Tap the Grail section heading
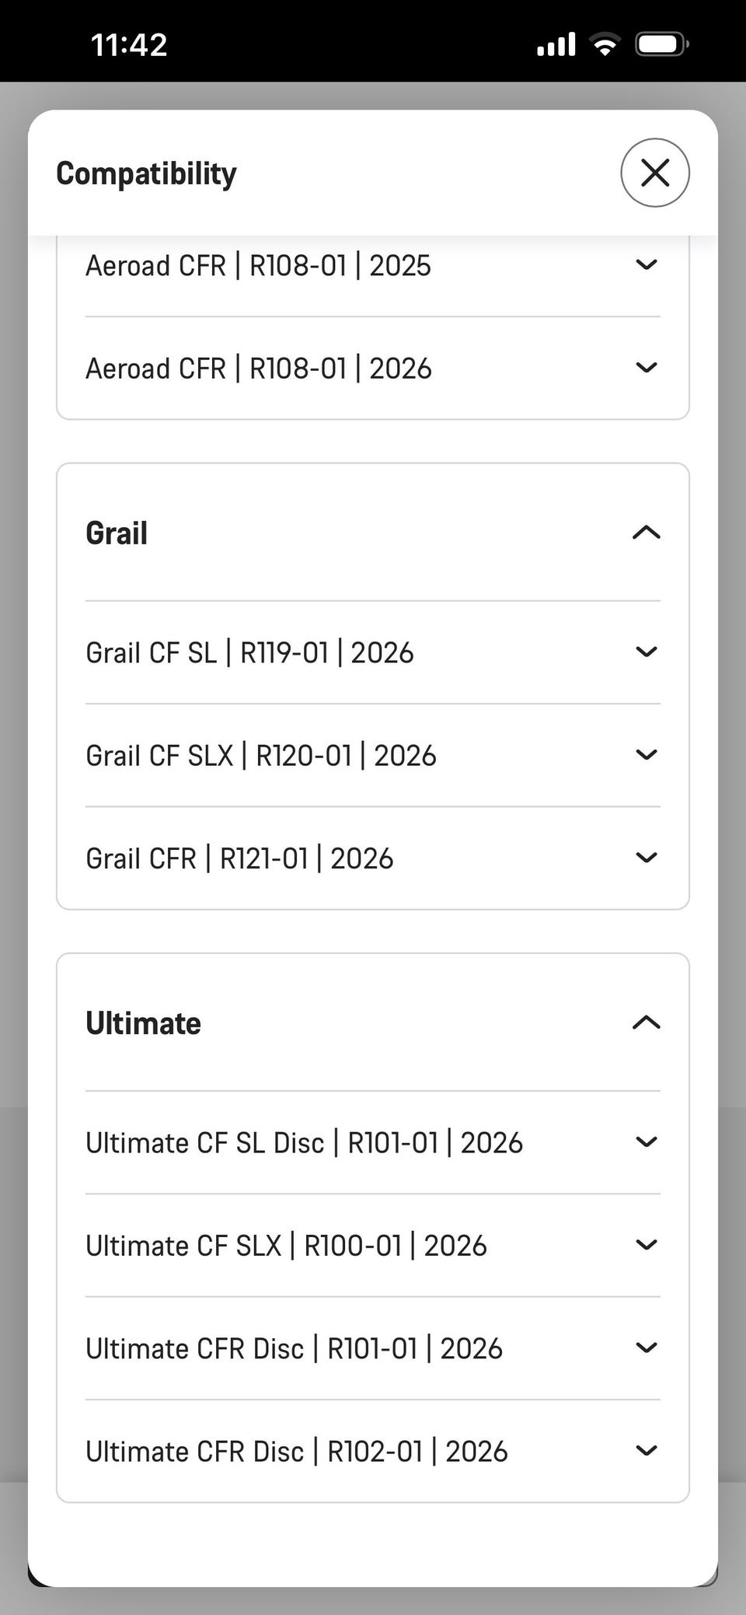746x1615 pixels. click(x=117, y=533)
